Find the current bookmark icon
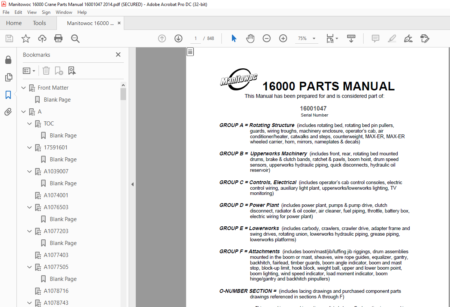Image resolution: width=450 pixels, height=307 pixels. tap(72, 71)
